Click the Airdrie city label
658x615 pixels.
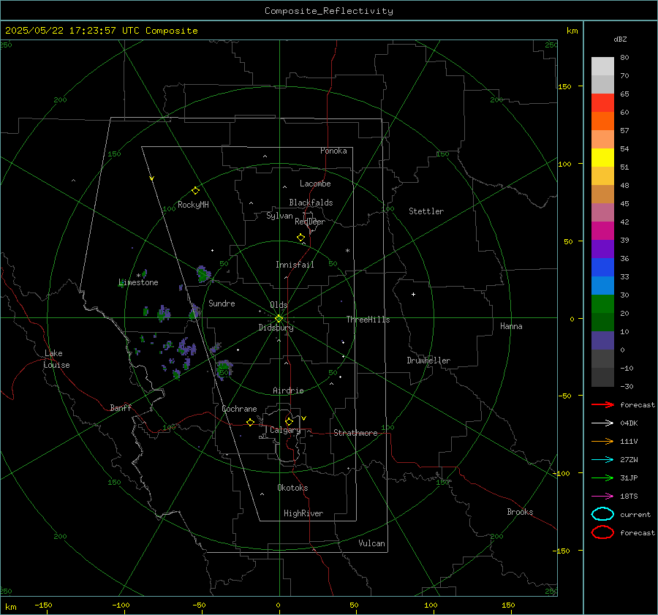click(288, 390)
